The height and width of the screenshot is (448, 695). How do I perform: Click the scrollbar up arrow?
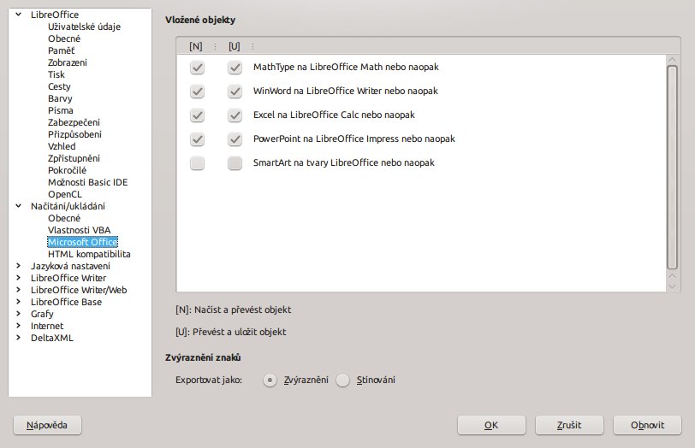coord(672,59)
